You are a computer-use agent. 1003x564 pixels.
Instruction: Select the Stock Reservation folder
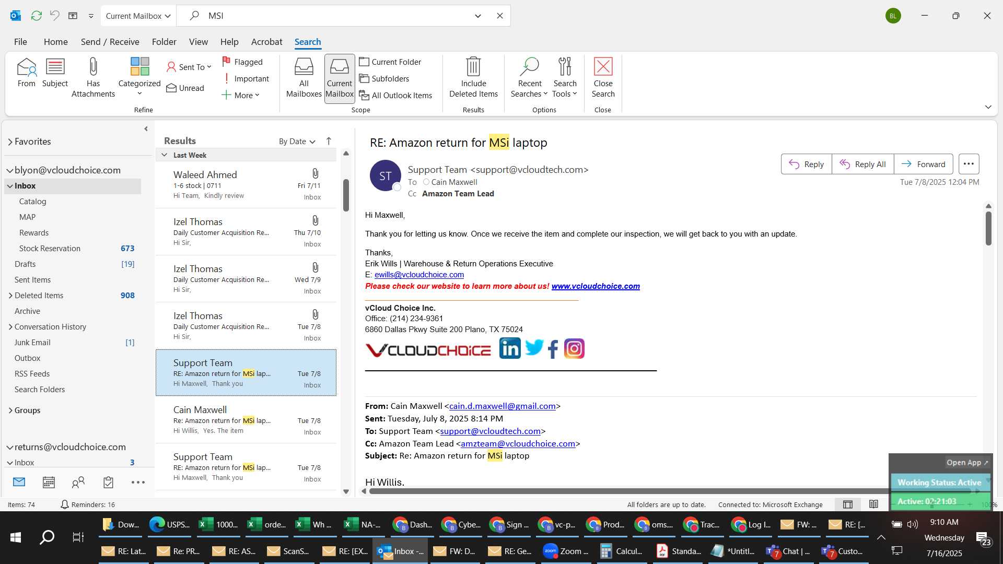73,249
